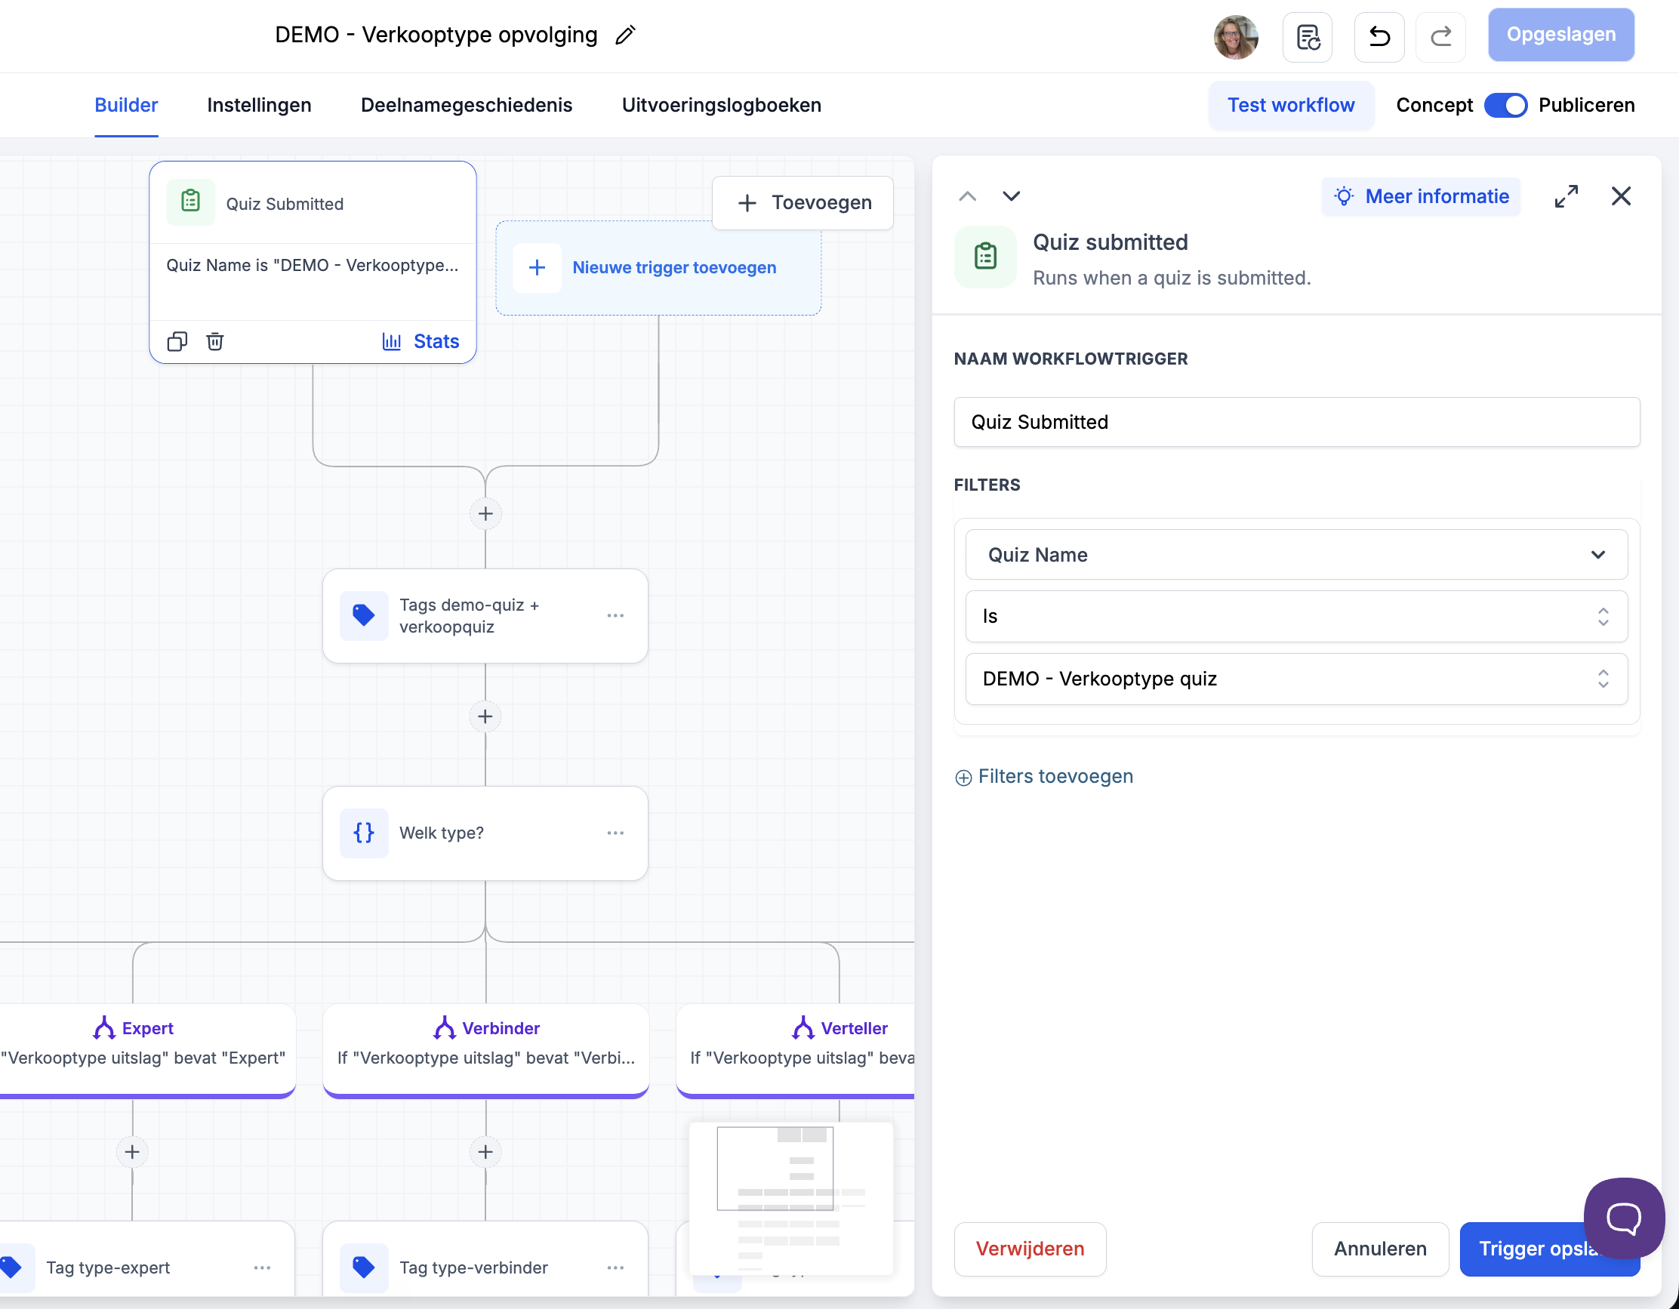
Task: Open options menu of Welk type? step
Action: pos(615,833)
